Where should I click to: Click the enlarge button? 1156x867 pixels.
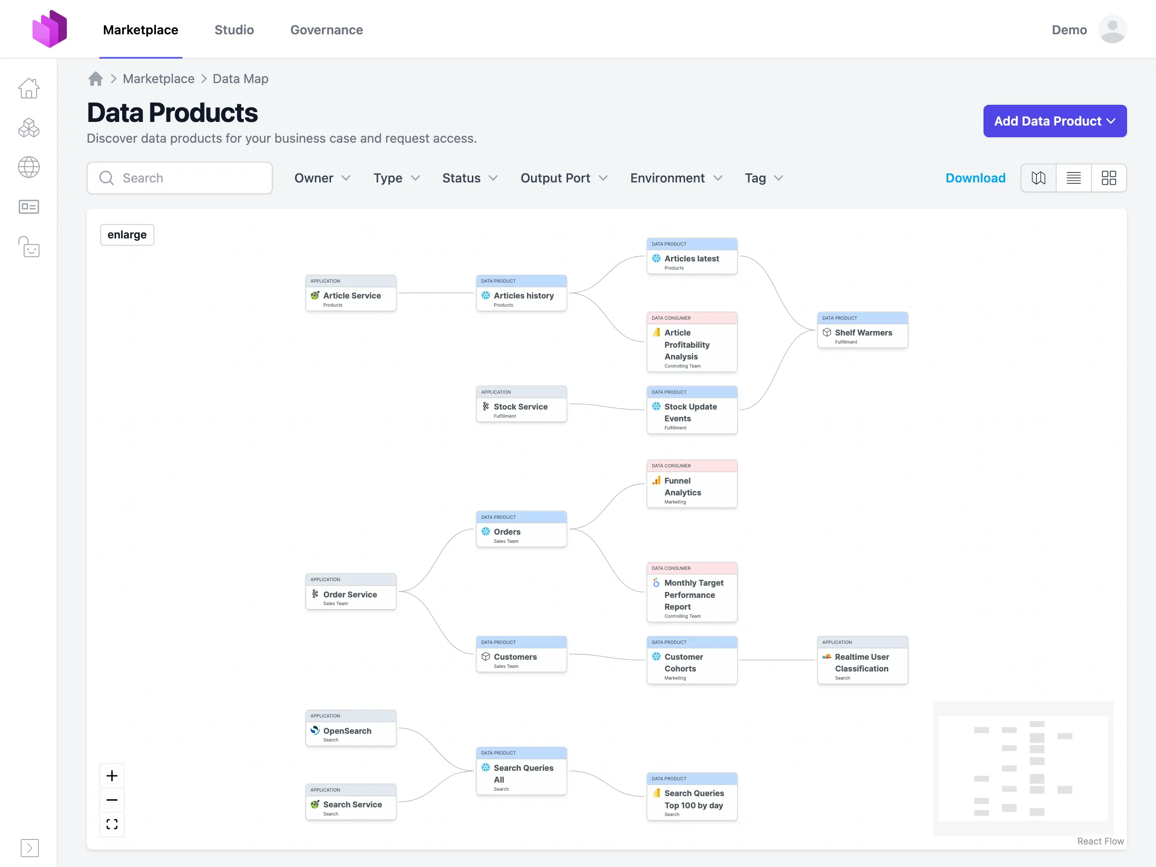tap(127, 235)
